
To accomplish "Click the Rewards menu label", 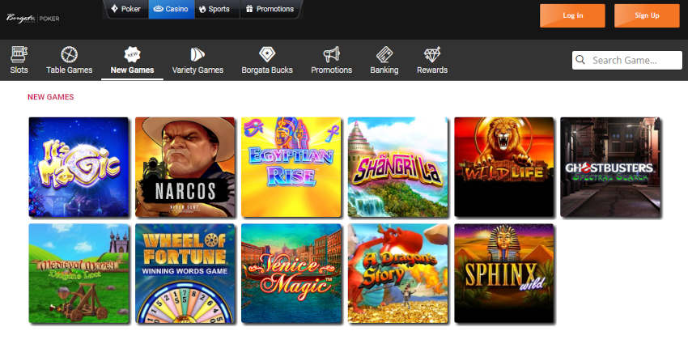I will [432, 70].
